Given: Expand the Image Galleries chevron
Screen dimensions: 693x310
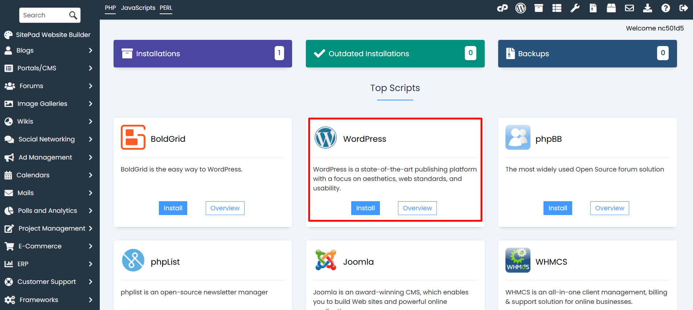Looking at the screenshot, I should [91, 104].
